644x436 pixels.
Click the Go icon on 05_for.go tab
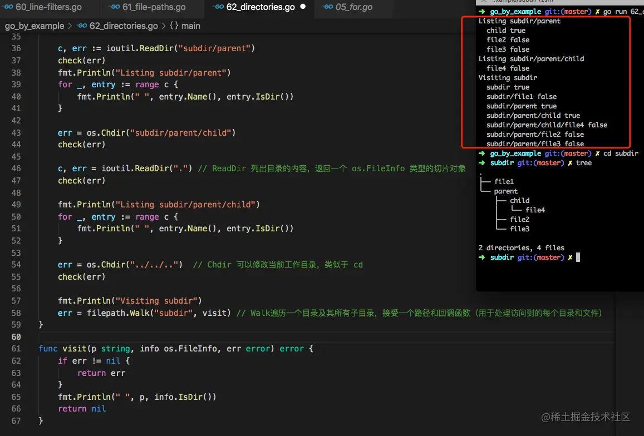328,7
